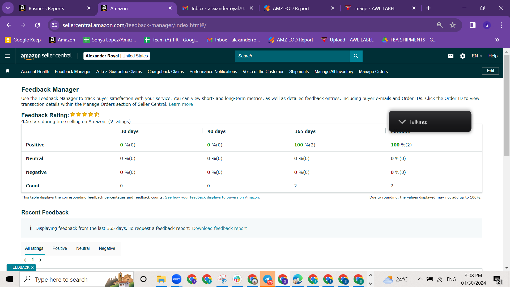The height and width of the screenshot is (287, 510).
Task: Open File Explorer from the taskbar
Action: [x=161, y=279]
